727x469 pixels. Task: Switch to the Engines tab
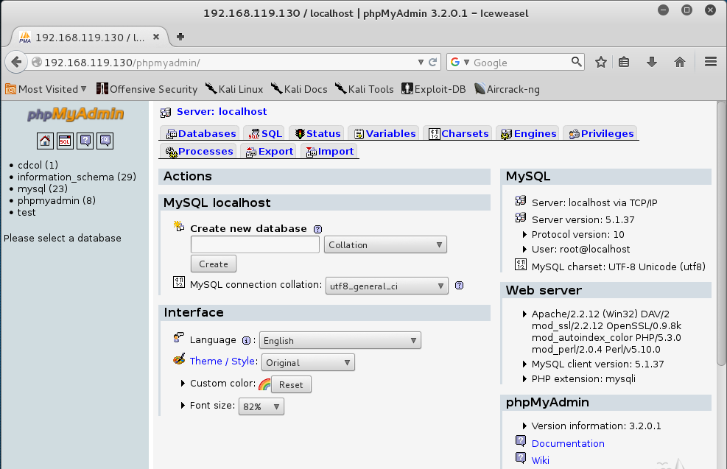[529, 134]
